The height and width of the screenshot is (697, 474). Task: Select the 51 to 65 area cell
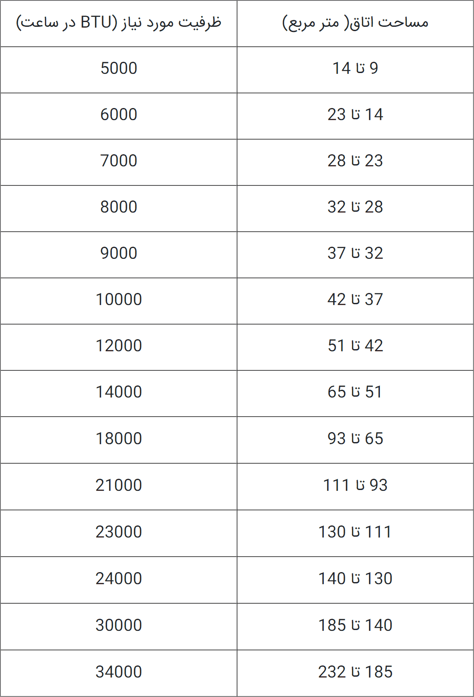coord(355,392)
